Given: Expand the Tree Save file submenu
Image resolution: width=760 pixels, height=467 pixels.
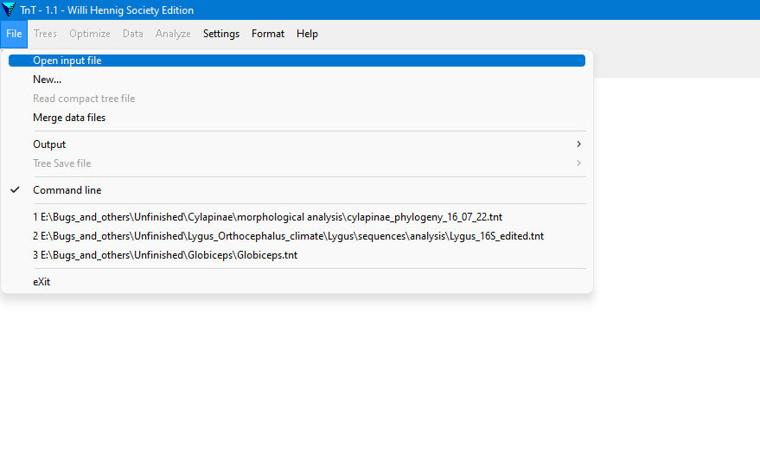Looking at the screenshot, I should 297,163.
